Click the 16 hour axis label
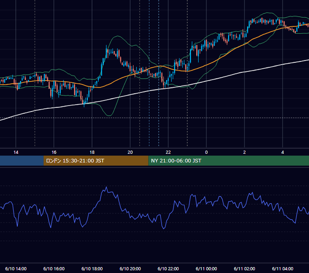 pyautogui.click(x=54, y=152)
